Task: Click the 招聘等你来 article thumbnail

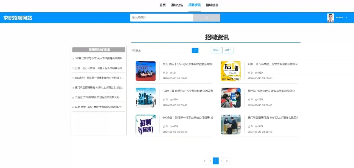Action: (146, 124)
